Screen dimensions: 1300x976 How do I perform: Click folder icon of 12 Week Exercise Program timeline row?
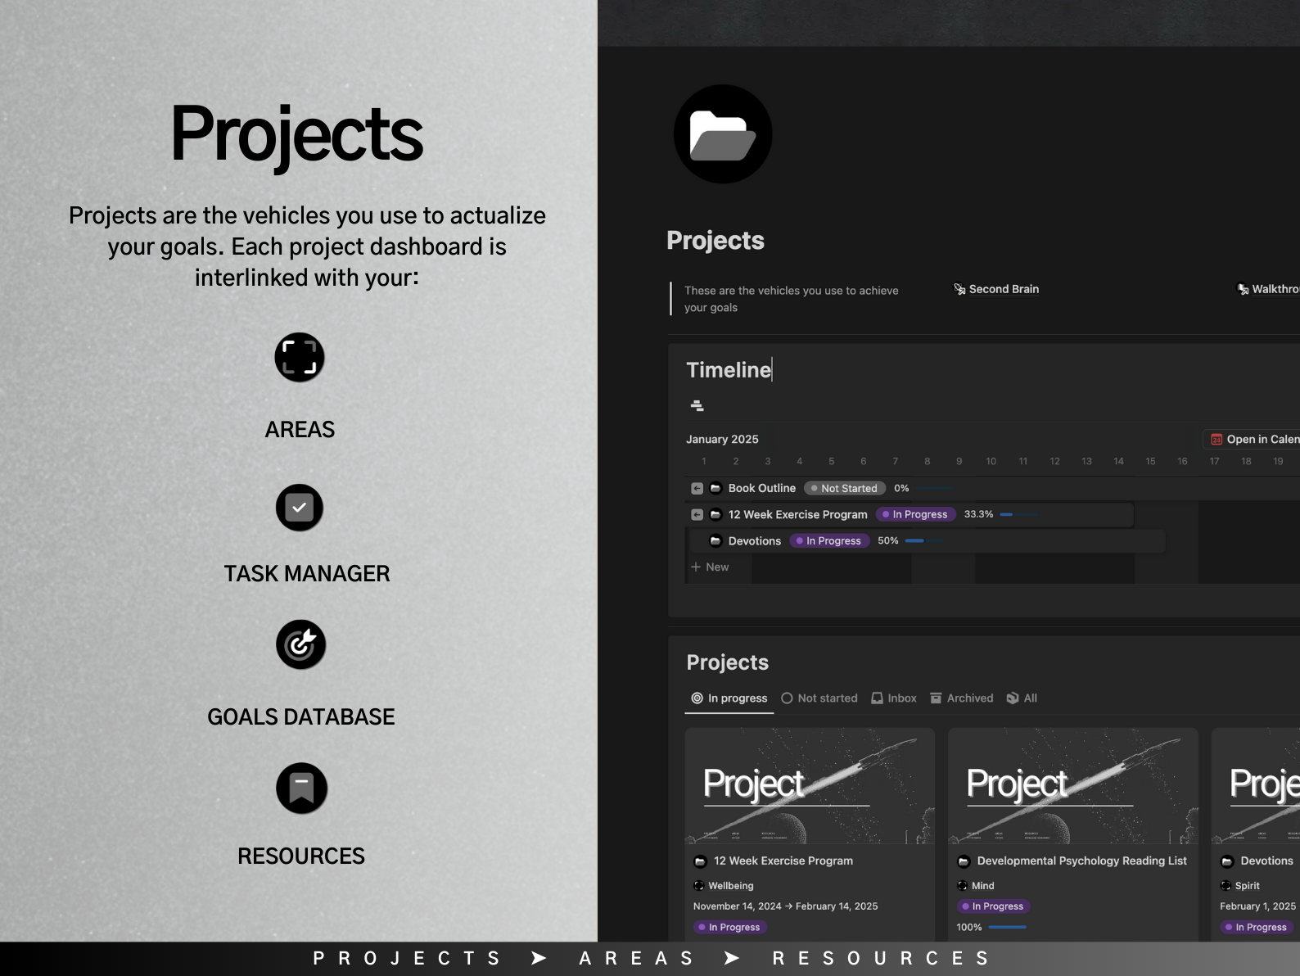[715, 514]
